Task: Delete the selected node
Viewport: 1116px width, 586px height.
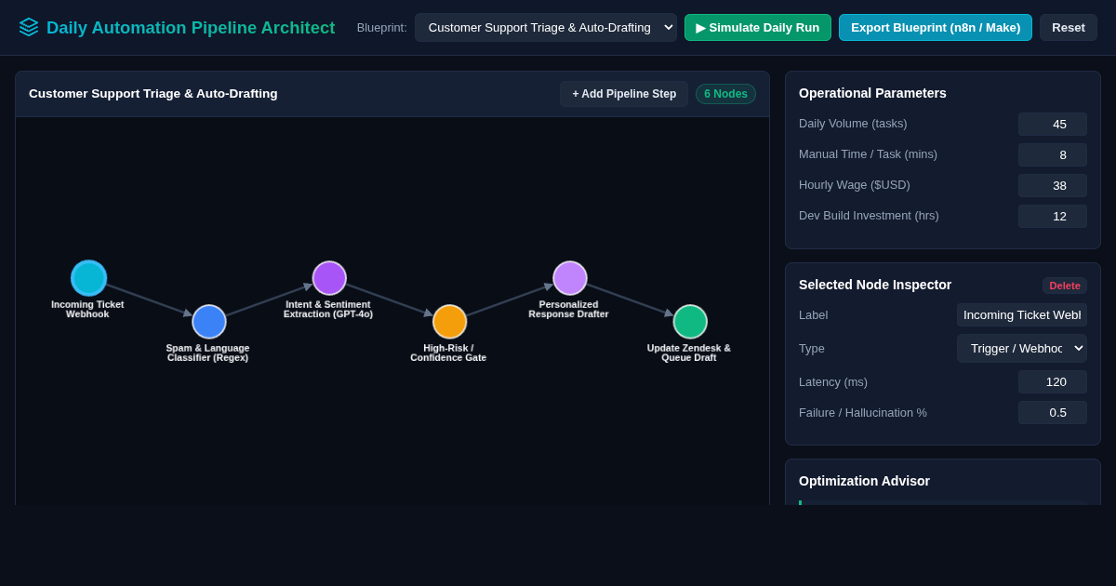Action: pyautogui.click(x=1065, y=286)
